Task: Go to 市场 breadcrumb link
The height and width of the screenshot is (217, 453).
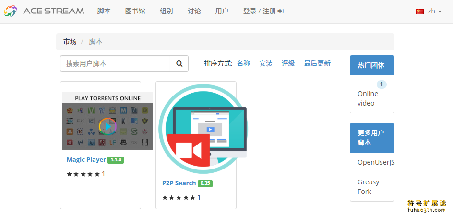Action: pos(70,42)
